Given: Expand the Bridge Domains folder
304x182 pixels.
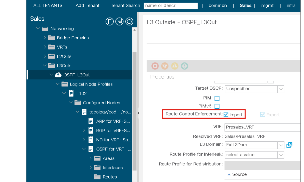Looking at the screenshot, I should [45, 38].
